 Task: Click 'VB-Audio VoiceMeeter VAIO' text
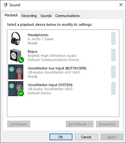(50, 89)
